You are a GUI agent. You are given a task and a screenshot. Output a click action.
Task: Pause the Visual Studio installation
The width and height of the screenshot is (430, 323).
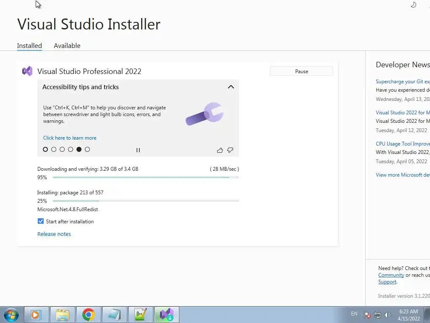tap(302, 71)
